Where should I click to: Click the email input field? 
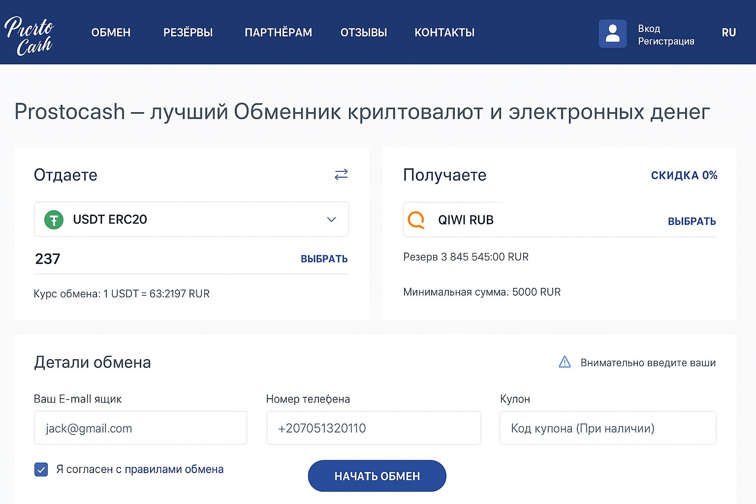tap(140, 428)
